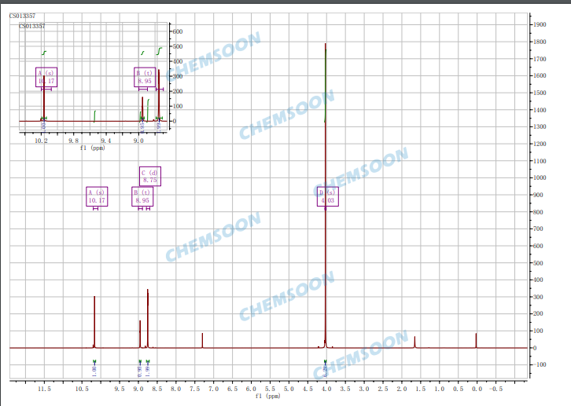The width and height of the screenshot is (571, 406).
Task: Select inset A (s) 10.17 label box
Action: [46, 77]
